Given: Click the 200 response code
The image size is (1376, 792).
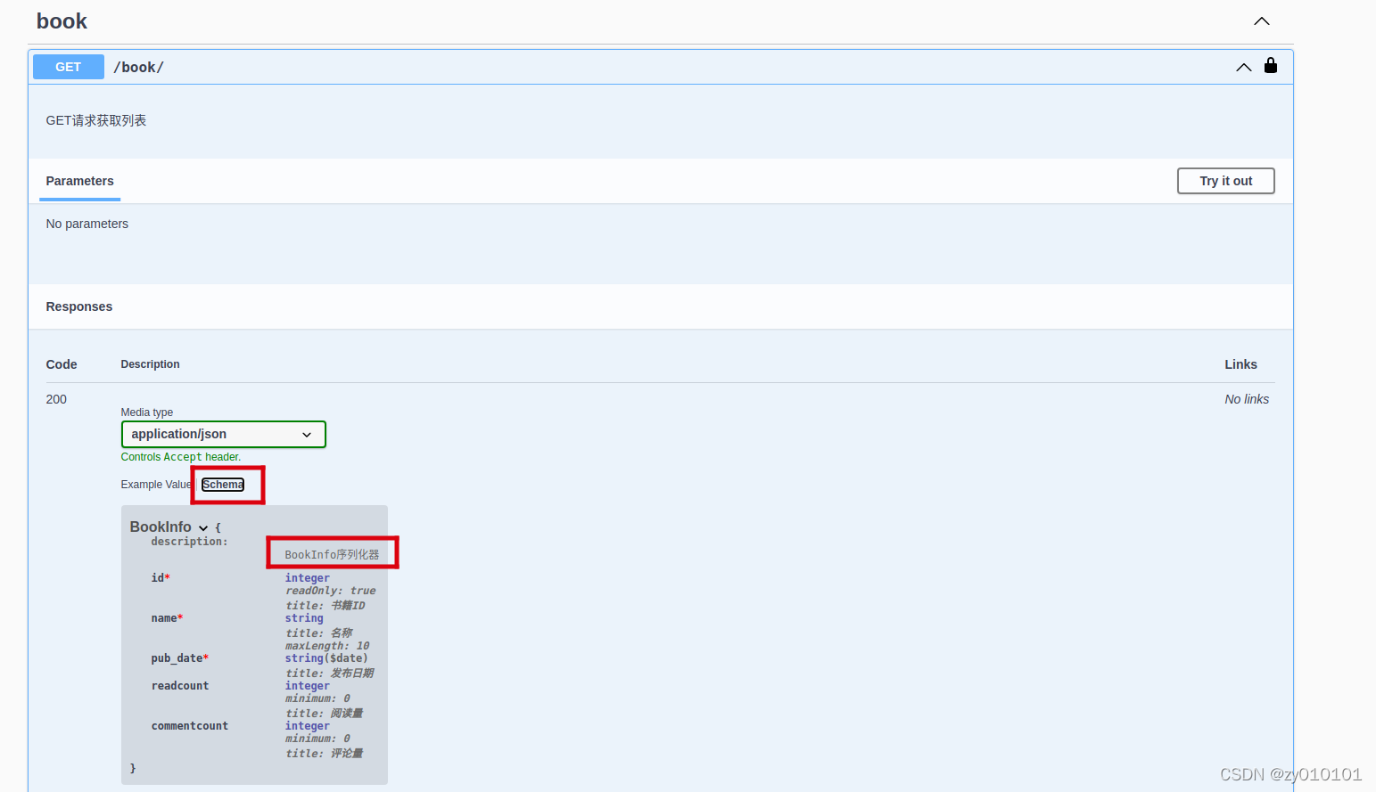Looking at the screenshot, I should click(56, 399).
